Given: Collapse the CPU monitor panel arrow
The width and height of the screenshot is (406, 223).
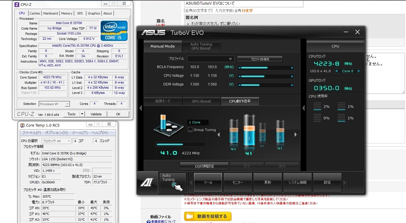Looking at the screenshot, I should tap(303, 108).
